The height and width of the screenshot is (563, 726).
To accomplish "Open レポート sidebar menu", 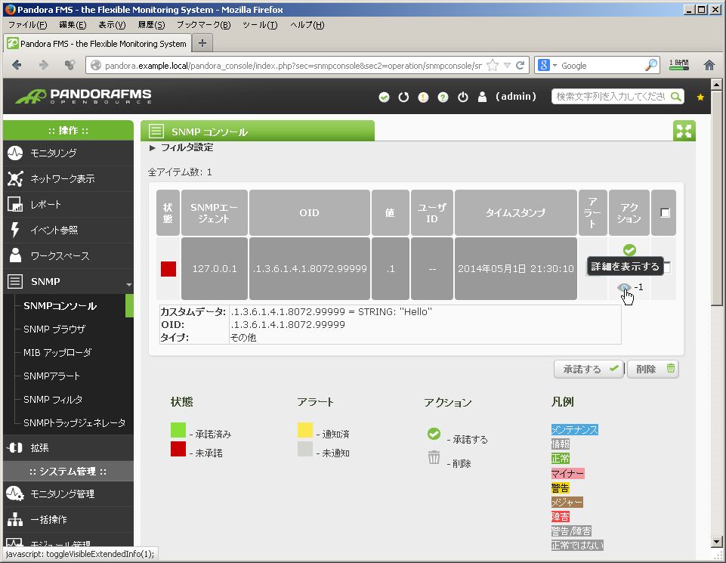I will pyautogui.click(x=68, y=204).
